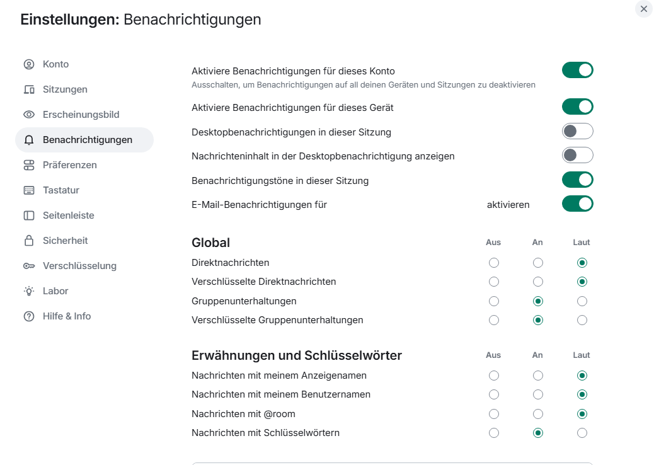The height and width of the screenshot is (465, 654).
Task: Set Nachrichten mit @room to An
Action: (x=538, y=414)
